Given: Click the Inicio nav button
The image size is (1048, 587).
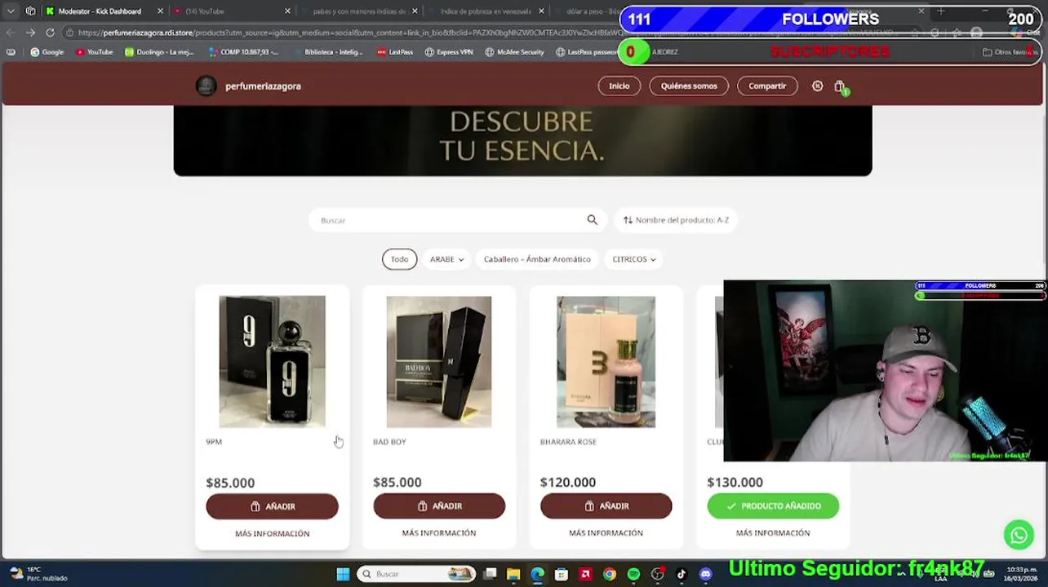Looking at the screenshot, I should [x=619, y=86].
